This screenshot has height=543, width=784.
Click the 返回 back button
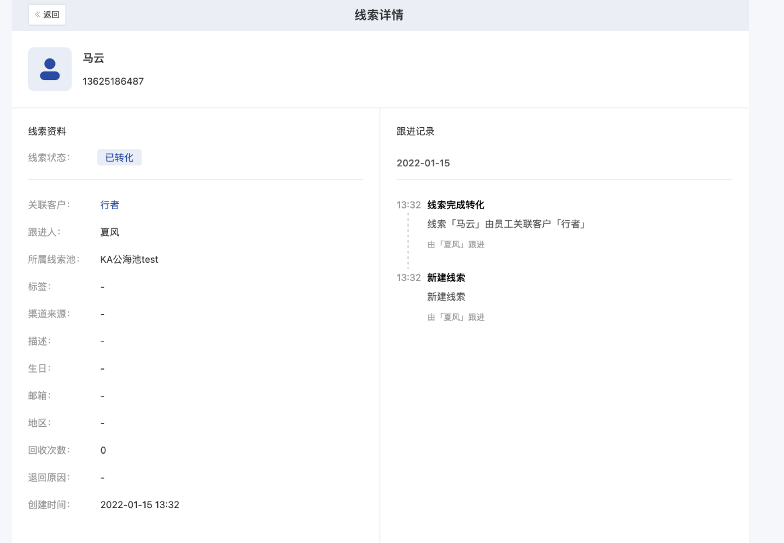(47, 15)
